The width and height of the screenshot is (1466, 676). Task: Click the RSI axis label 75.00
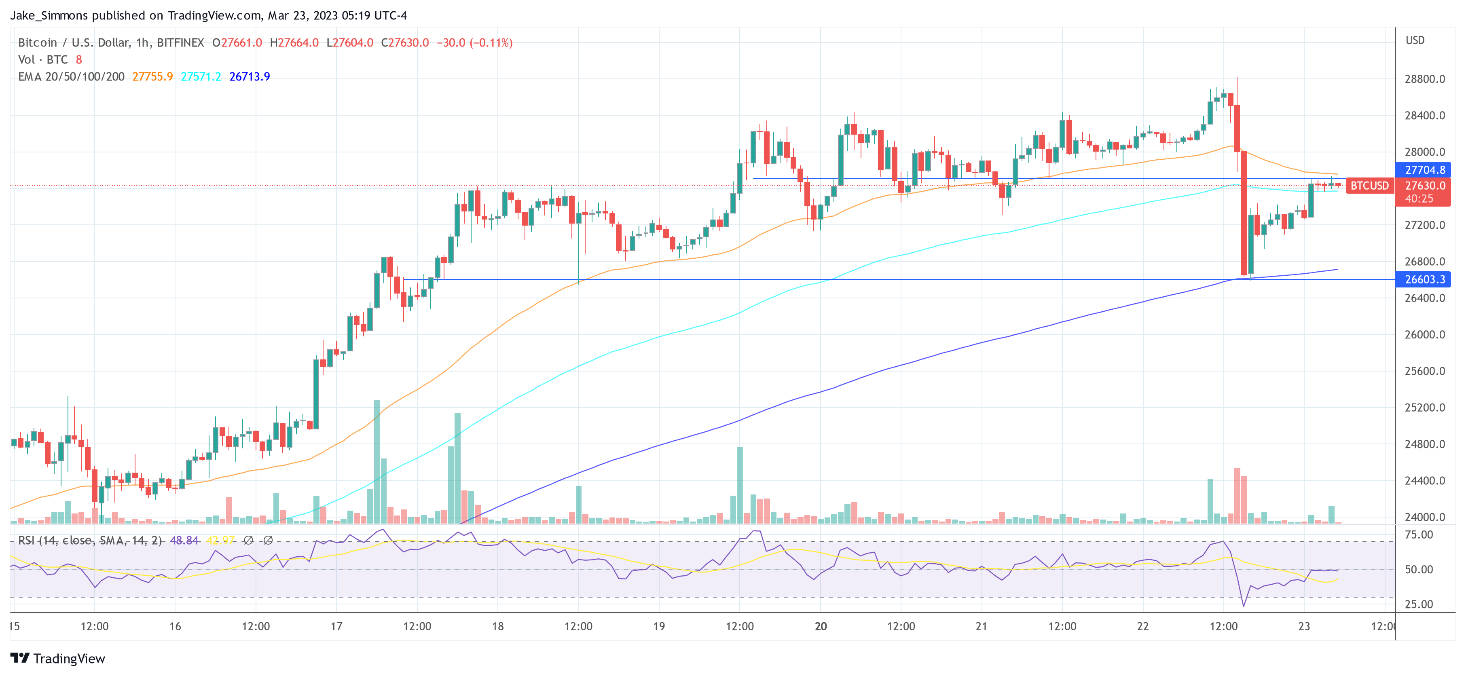[1419, 535]
